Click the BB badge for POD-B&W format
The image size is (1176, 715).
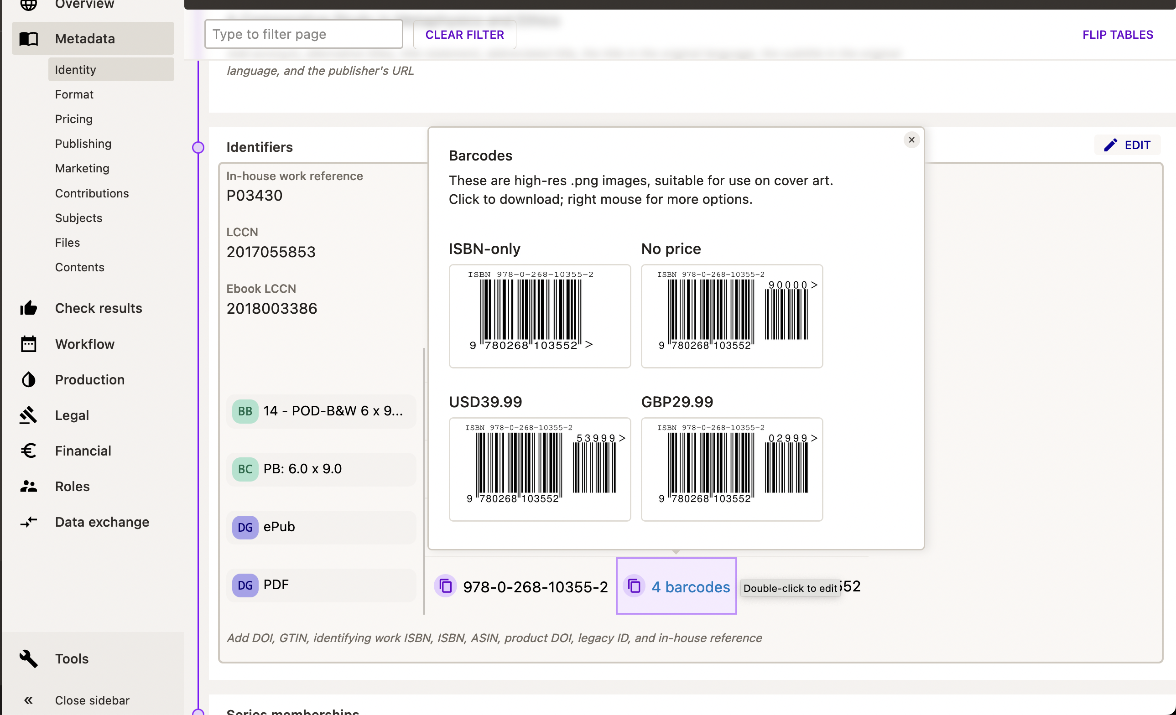pyautogui.click(x=245, y=411)
